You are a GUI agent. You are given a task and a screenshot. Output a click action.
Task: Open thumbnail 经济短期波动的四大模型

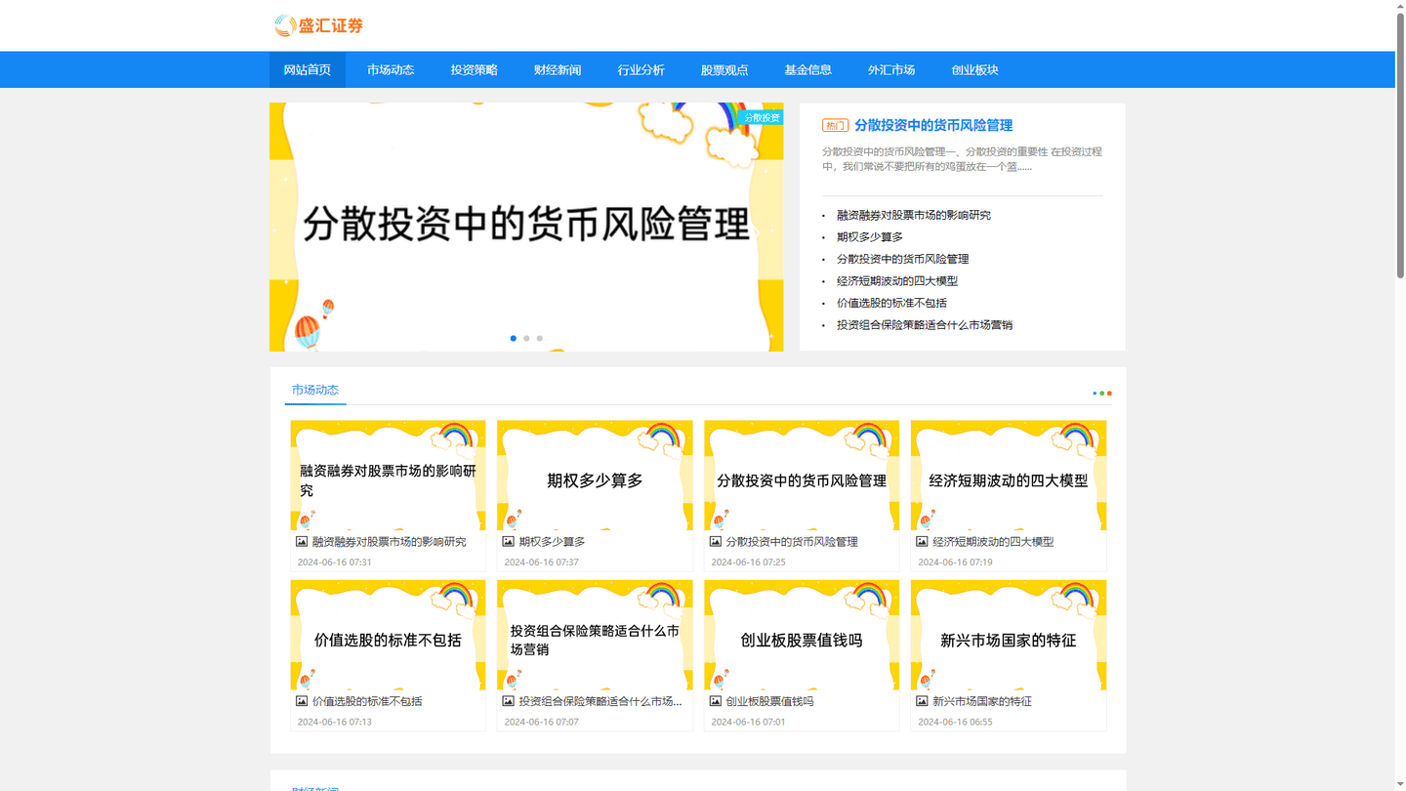(x=1009, y=476)
